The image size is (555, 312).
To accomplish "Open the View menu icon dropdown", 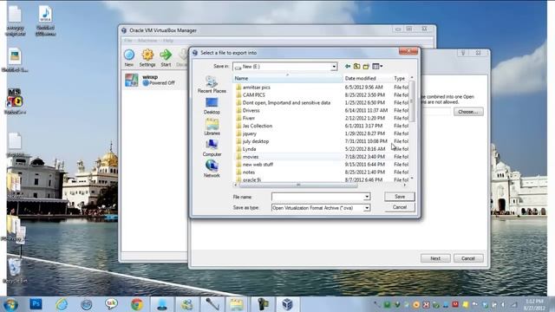I will pos(377,66).
